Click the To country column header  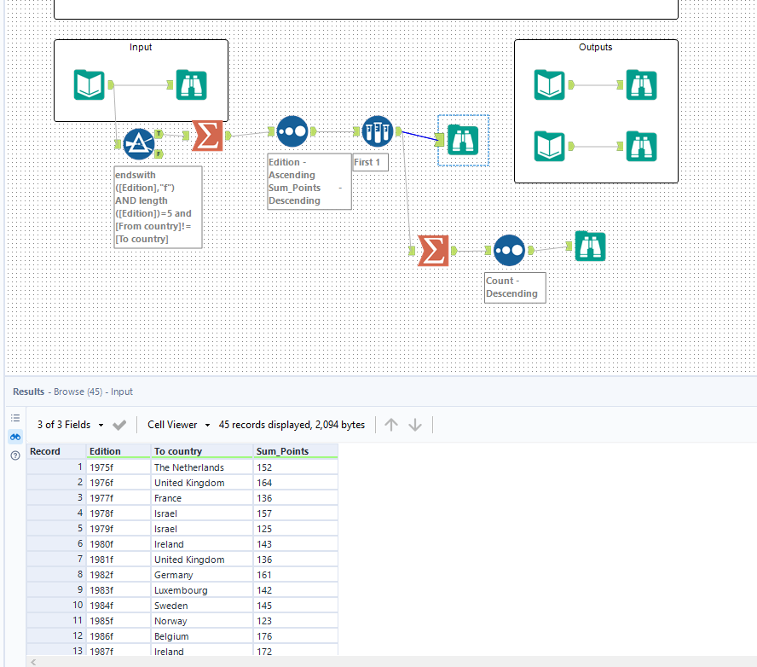[202, 451]
